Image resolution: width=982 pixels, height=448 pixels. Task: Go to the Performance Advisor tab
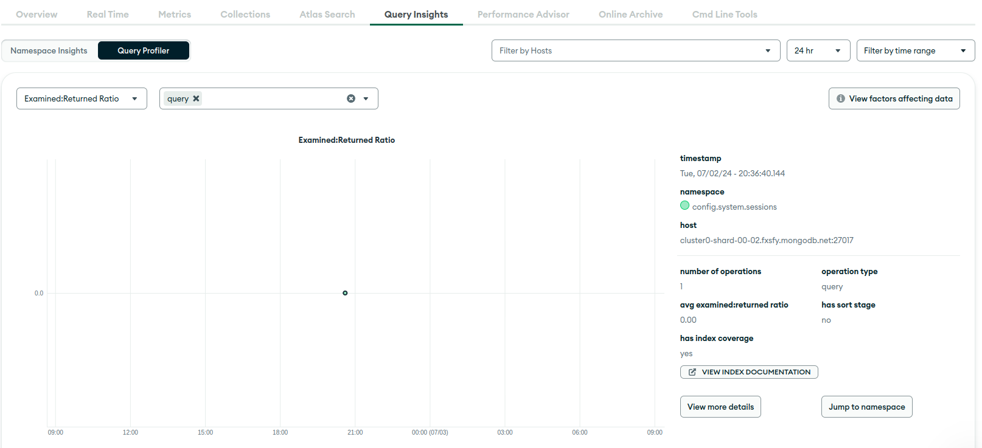tap(523, 14)
